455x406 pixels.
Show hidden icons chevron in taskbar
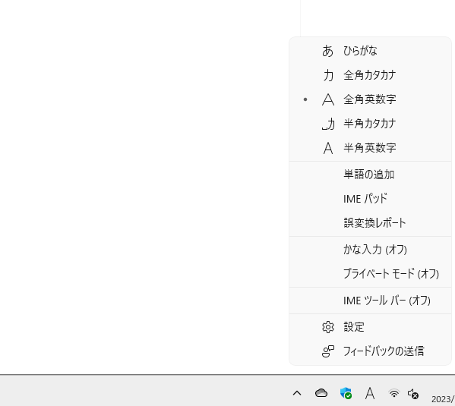pos(297,393)
